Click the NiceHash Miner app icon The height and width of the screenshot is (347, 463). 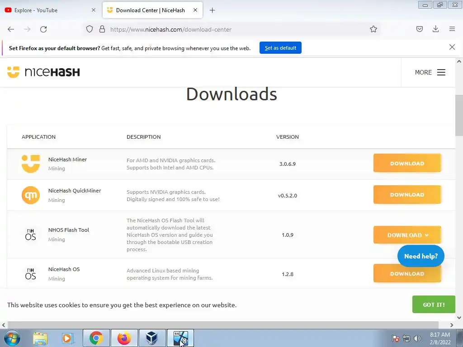click(31, 164)
